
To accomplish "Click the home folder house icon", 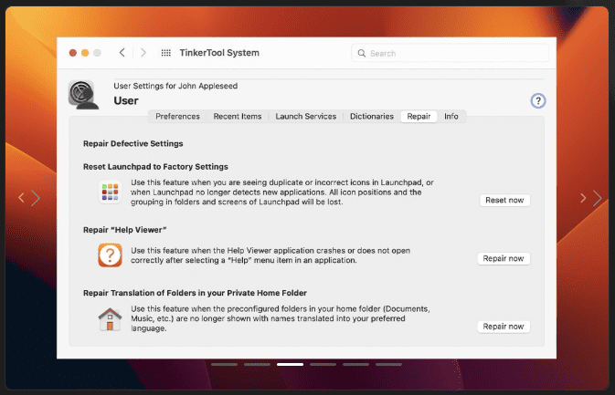I will point(110,319).
